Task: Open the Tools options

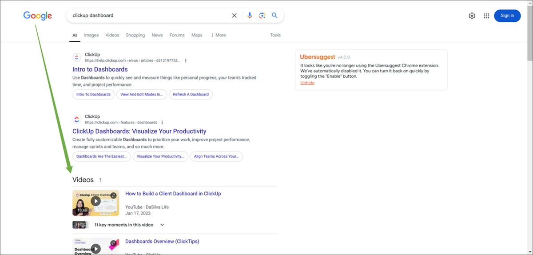Action: tap(275, 35)
